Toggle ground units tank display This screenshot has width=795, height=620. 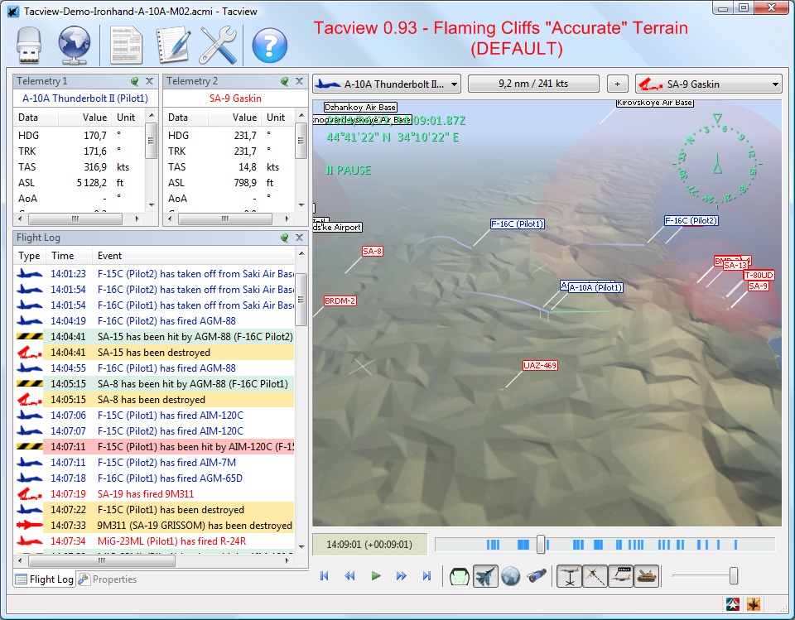[646, 576]
